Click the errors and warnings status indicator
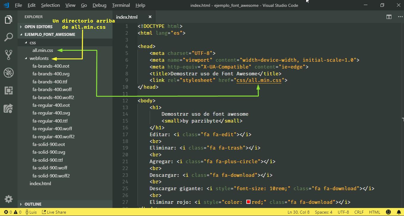 click(13, 212)
